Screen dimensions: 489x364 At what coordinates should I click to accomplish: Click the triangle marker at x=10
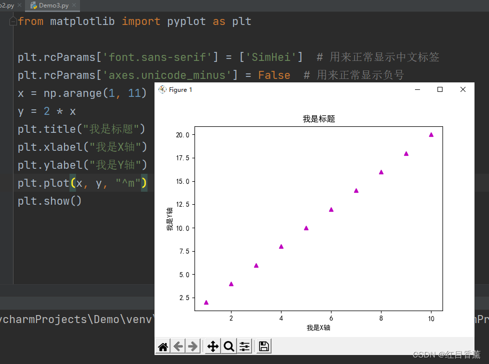[x=431, y=135]
